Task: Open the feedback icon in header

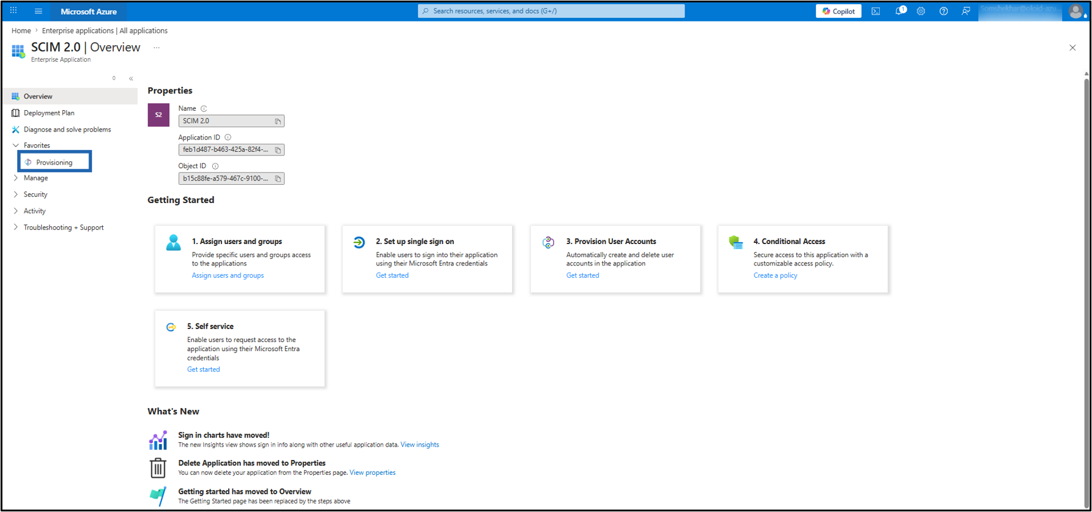Action: click(x=965, y=11)
